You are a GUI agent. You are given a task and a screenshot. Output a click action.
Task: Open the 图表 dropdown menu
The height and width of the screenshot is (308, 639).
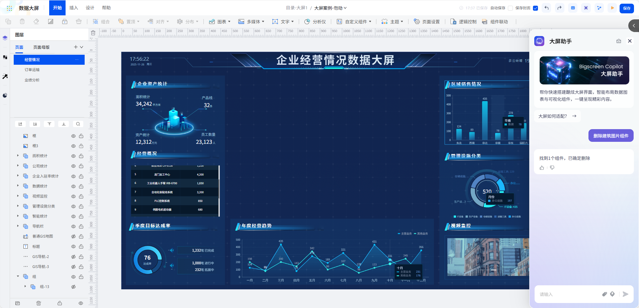point(220,22)
